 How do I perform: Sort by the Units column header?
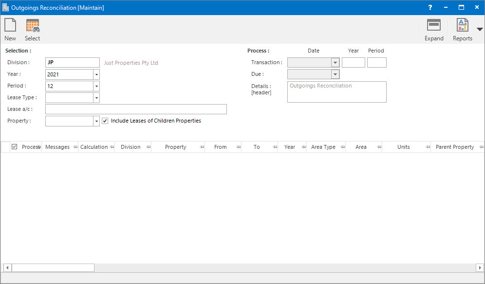pyautogui.click(x=403, y=147)
